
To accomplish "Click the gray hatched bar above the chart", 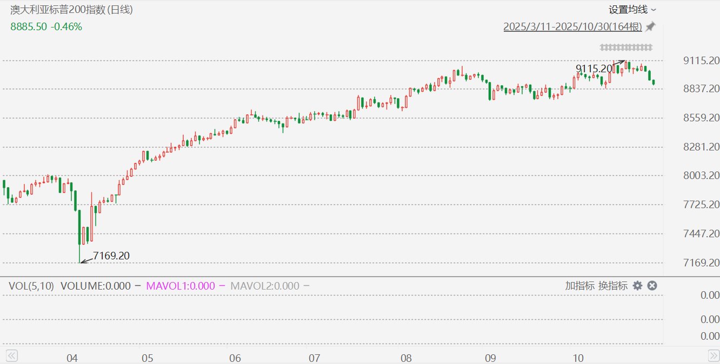I will click(626, 47).
